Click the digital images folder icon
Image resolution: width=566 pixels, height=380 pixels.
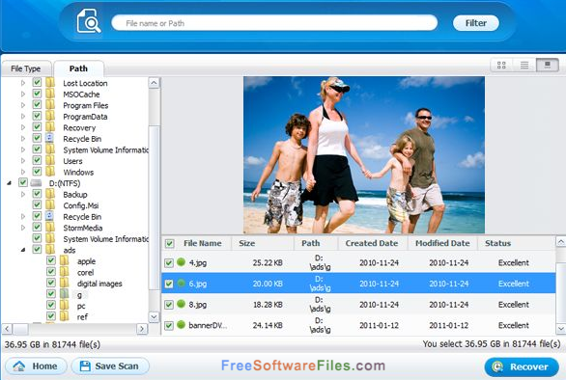tap(65, 283)
